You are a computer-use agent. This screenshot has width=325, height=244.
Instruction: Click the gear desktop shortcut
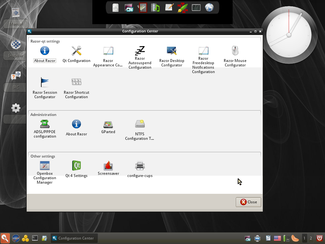click(x=16, y=108)
